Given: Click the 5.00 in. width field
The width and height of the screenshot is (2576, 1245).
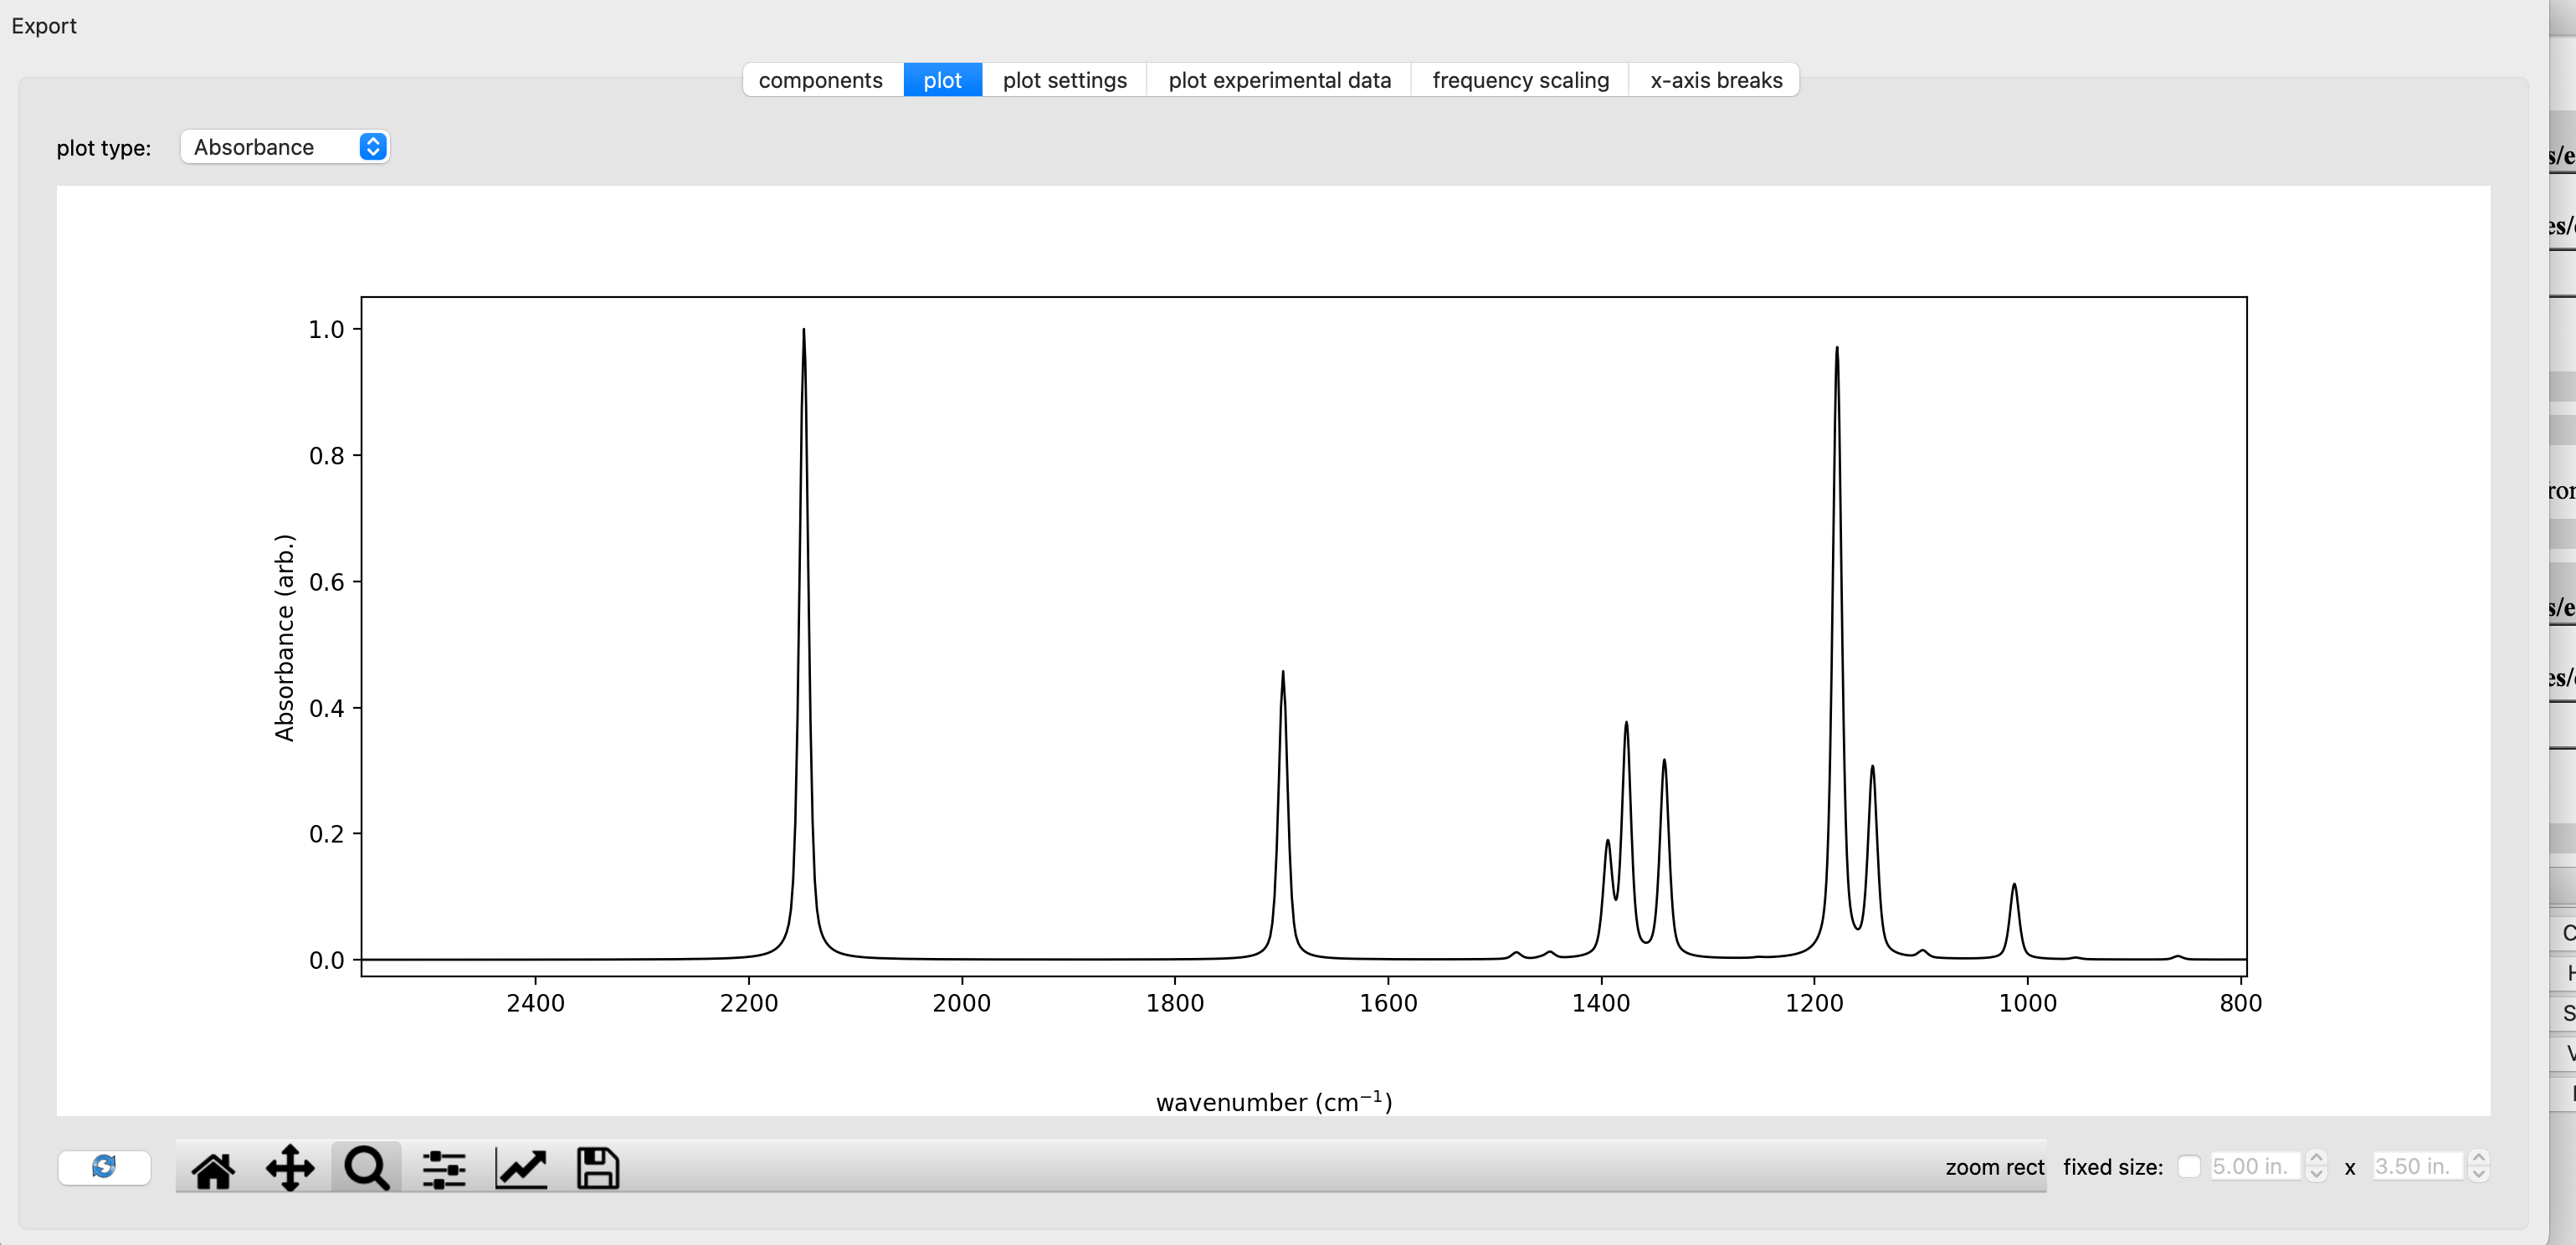Looking at the screenshot, I should click(2256, 1166).
